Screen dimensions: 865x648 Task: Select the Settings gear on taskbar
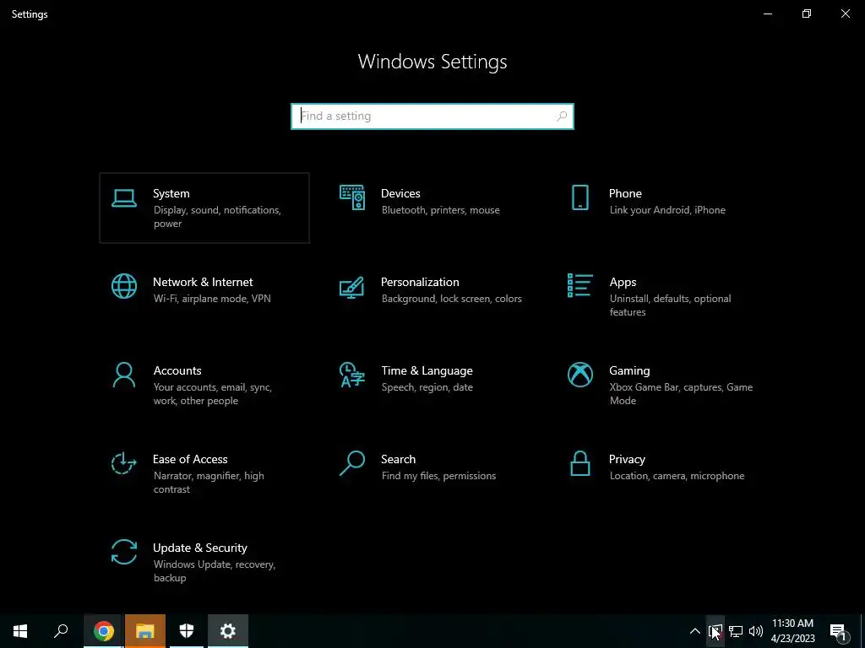pyautogui.click(x=228, y=631)
